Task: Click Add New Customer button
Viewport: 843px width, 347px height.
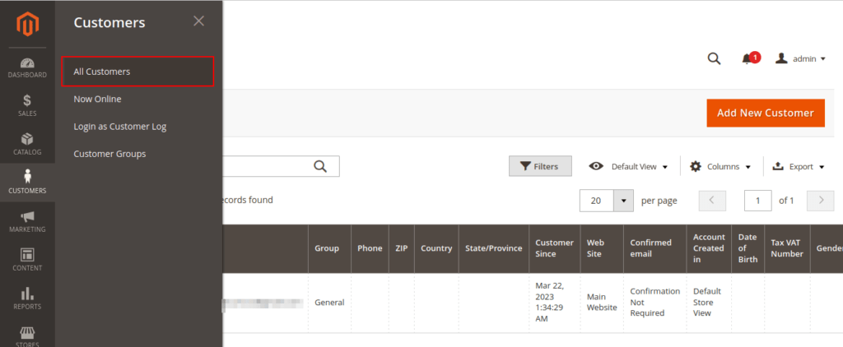Action: click(765, 113)
